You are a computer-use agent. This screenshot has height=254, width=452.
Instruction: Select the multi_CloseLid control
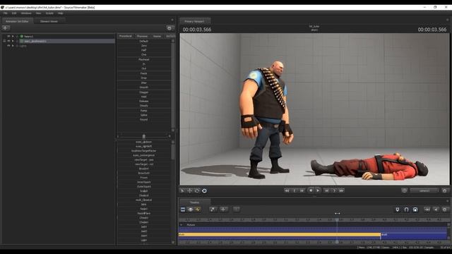tap(144, 200)
